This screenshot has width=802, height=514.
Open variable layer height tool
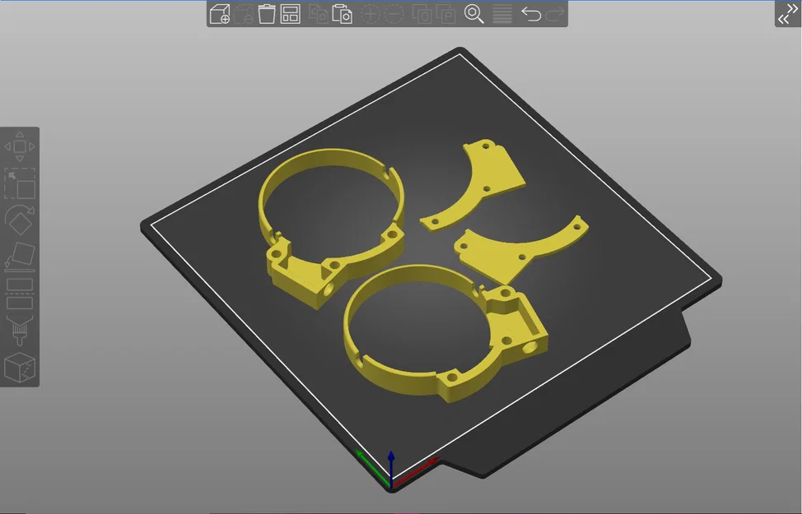coord(502,14)
